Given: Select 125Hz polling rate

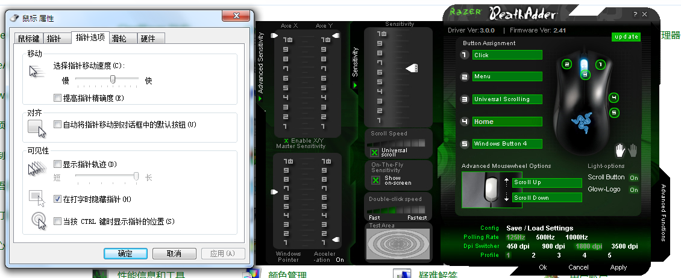Looking at the screenshot, I should [x=516, y=237].
